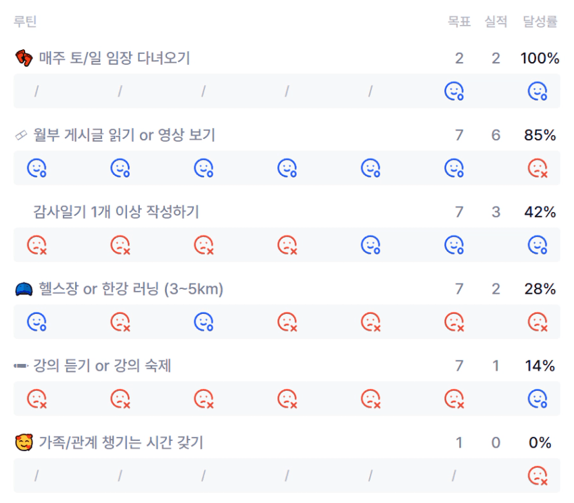Open the 감사일기 1개 이상 작성하기 routine
574x503 pixels.
pos(116,212)
